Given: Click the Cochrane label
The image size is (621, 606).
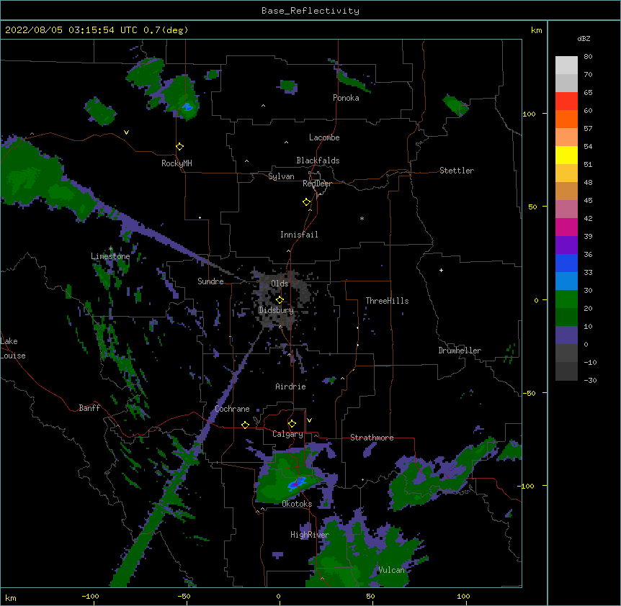Looking at the screenshot, I should [232, 409].
